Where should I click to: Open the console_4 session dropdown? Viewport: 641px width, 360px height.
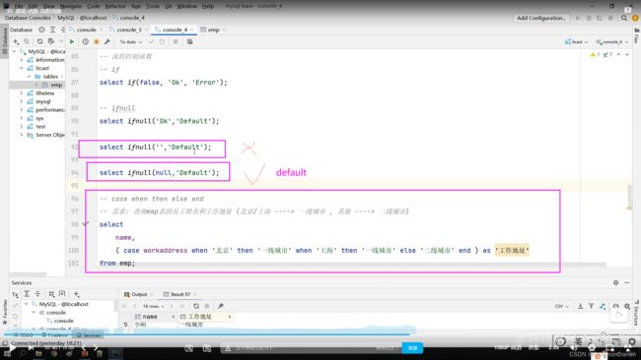612,41
